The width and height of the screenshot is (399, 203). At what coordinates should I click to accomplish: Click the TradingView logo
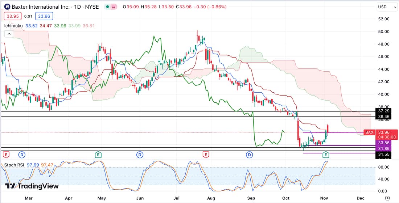[32, 186]
